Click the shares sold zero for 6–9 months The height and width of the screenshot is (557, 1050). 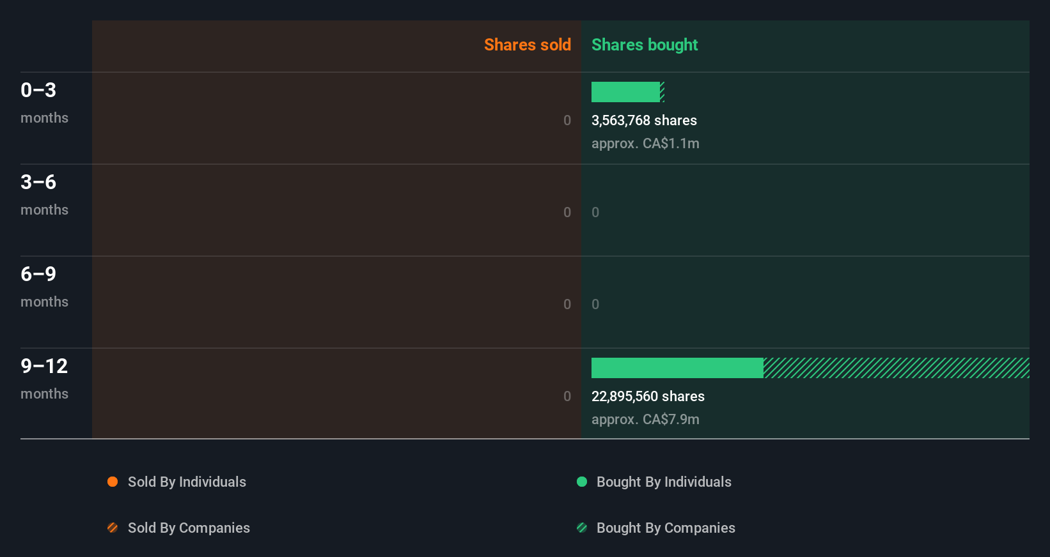pos(567,305)
